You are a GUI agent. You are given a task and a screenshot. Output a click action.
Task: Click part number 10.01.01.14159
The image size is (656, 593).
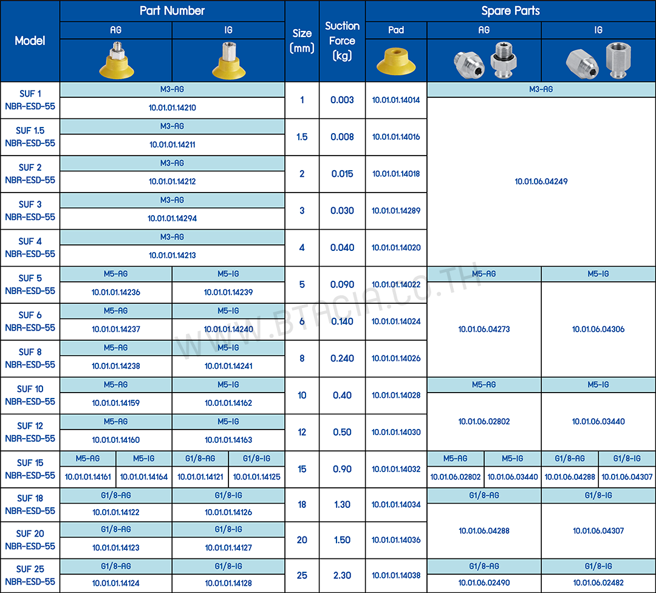click(x=116, y=403)
